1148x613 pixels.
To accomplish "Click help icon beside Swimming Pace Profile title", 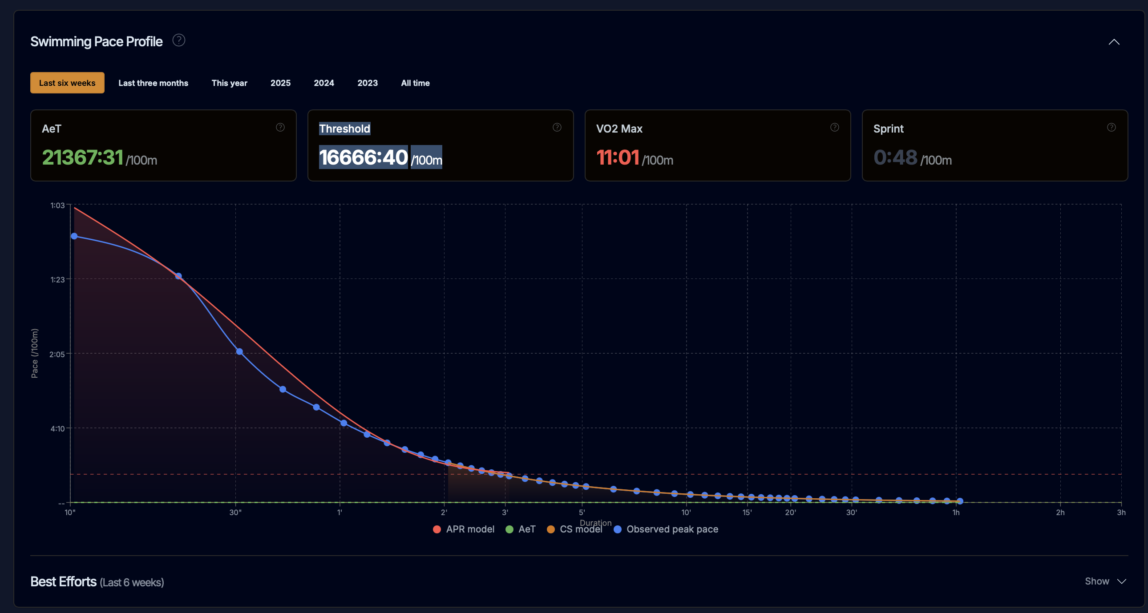I will click(179, 40).
